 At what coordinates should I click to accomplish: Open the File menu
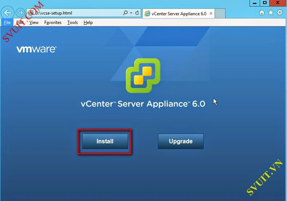click(x=7, y=22)
